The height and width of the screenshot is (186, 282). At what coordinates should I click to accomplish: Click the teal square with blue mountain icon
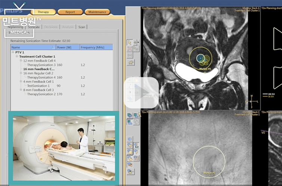(x=130, y=122)
